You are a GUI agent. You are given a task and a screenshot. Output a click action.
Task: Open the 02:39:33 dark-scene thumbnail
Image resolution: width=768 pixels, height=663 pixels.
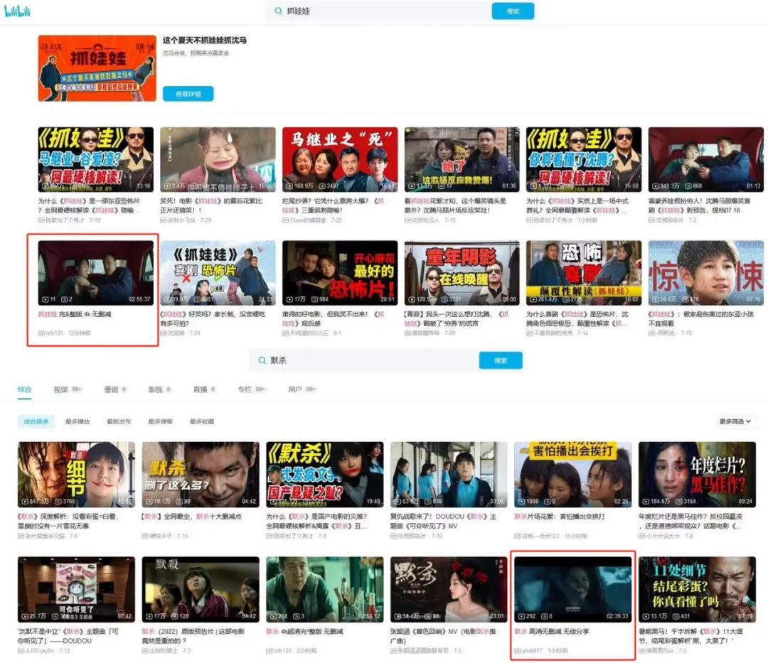pyautogui.click(x=573, y=589)
